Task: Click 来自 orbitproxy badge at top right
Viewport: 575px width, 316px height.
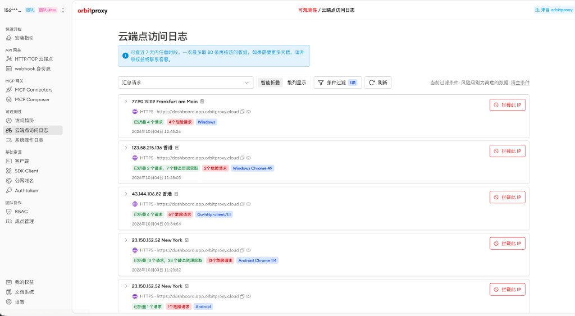Action: 554,10
